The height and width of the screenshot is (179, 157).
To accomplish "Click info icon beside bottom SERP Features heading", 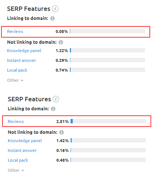I will (x=56, y=99).
